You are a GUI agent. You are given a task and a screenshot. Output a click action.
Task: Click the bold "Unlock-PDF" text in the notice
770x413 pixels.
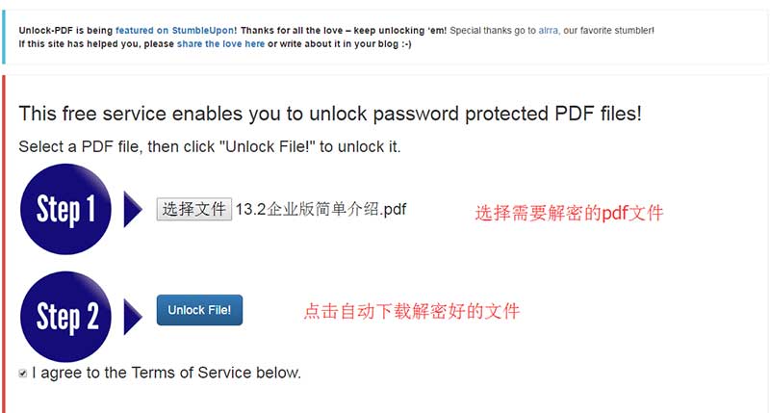tap(44, 30)
